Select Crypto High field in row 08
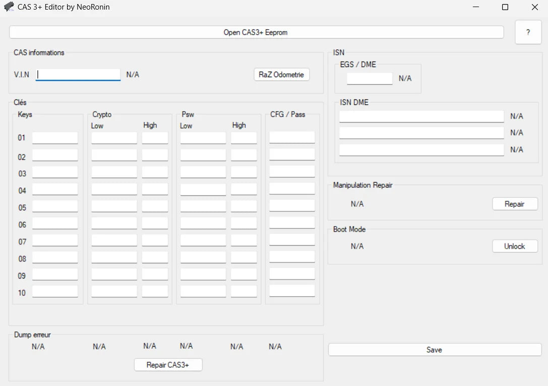This screenshot has width=548, height=386. [x=155, y=257]
